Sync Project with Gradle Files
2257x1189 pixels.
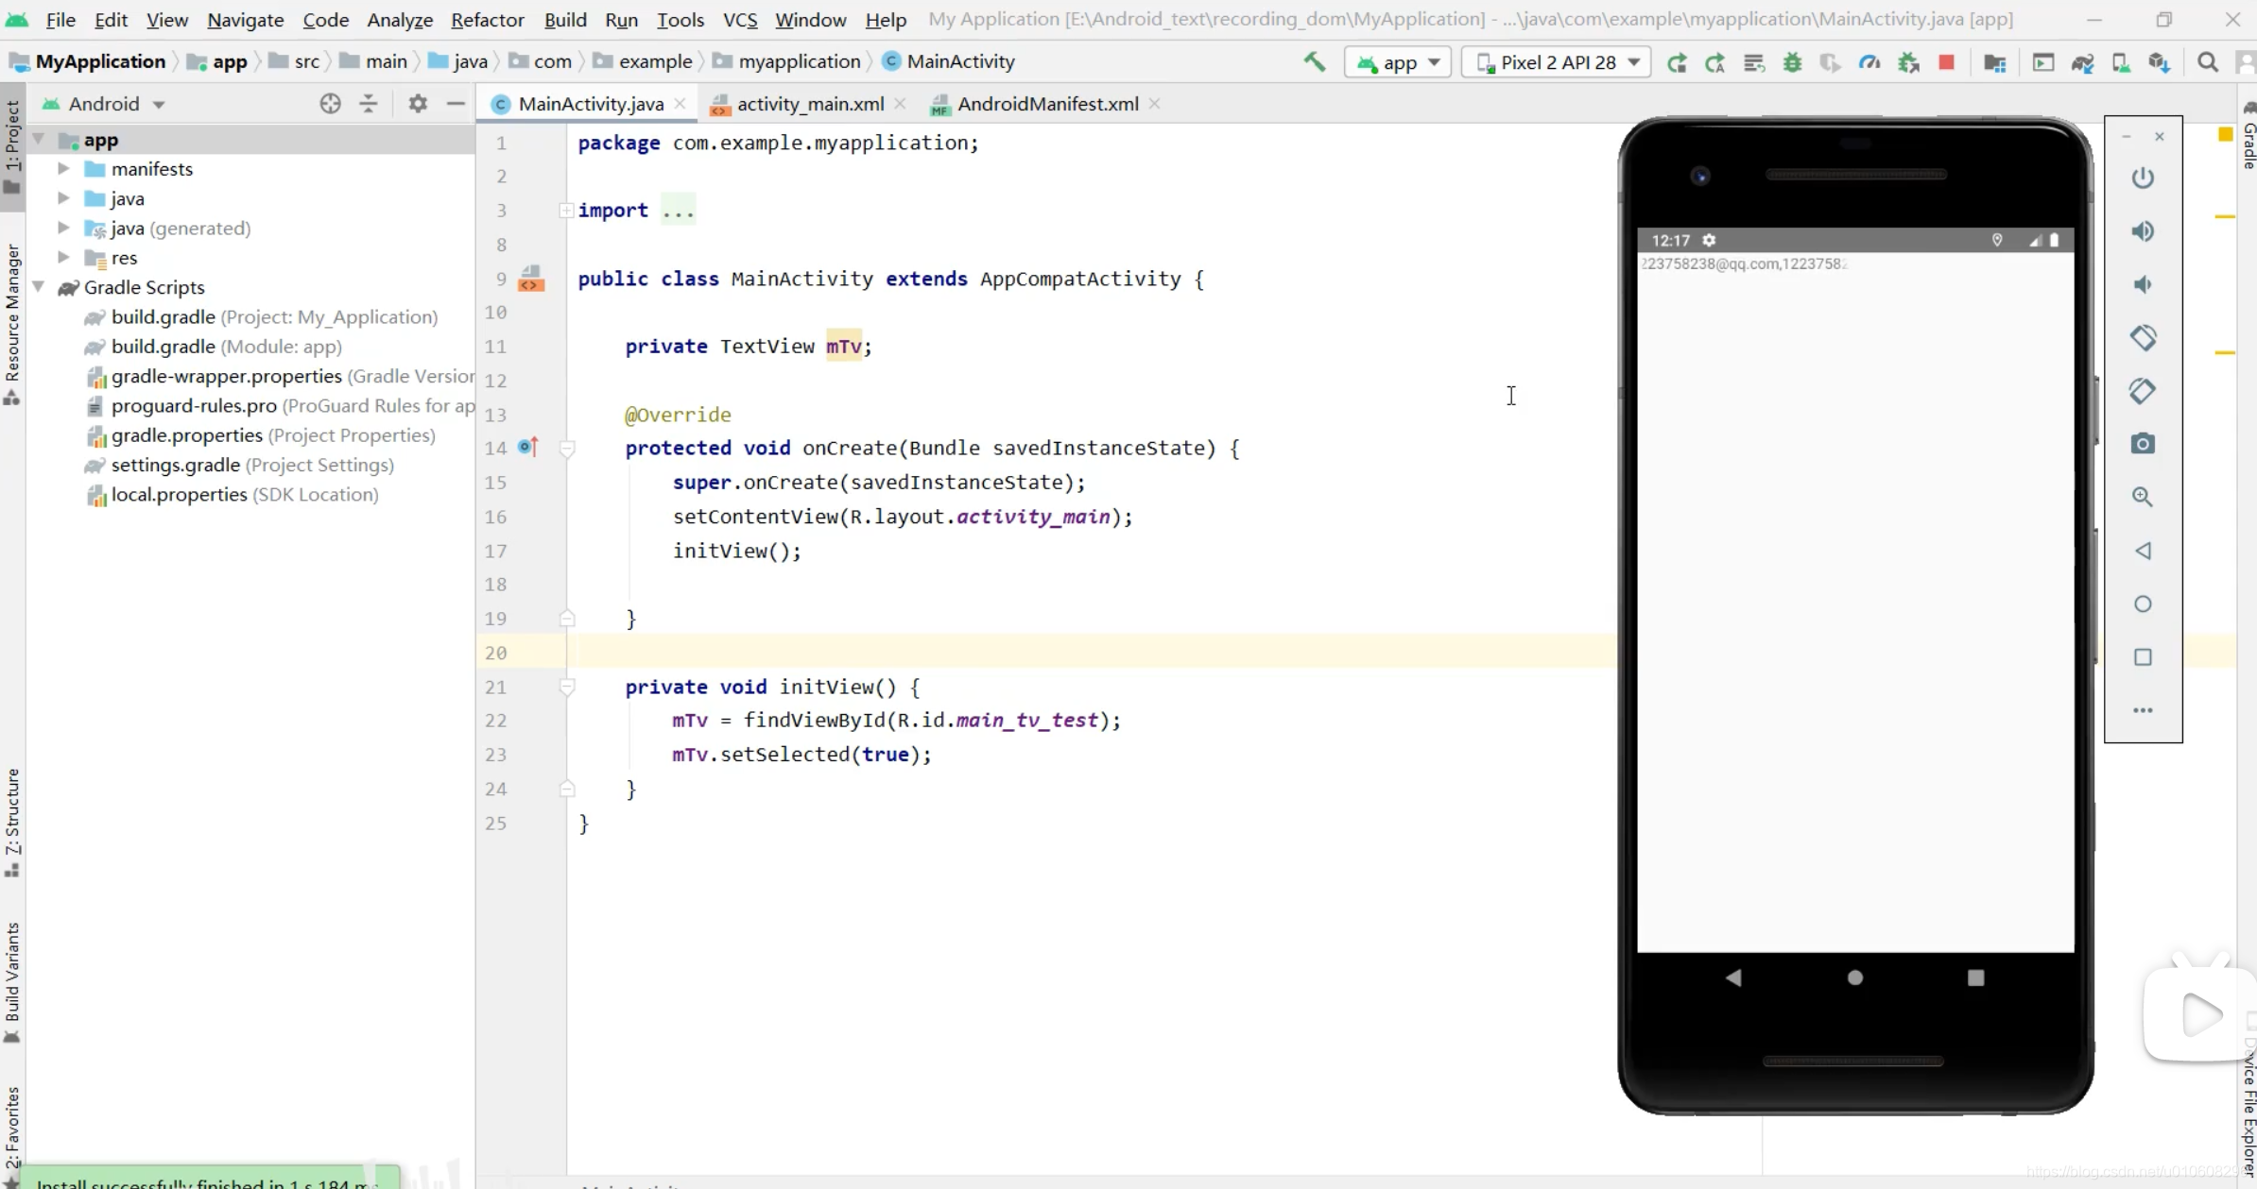pos(2083,62)
